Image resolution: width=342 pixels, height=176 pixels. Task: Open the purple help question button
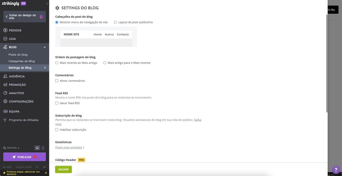point(336,170)
